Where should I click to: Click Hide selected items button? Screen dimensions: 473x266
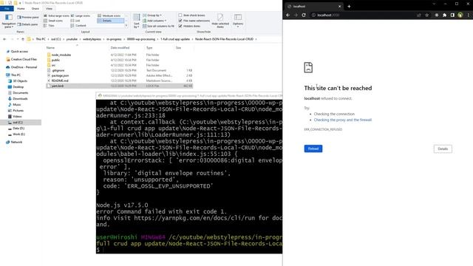pos(220,21)
